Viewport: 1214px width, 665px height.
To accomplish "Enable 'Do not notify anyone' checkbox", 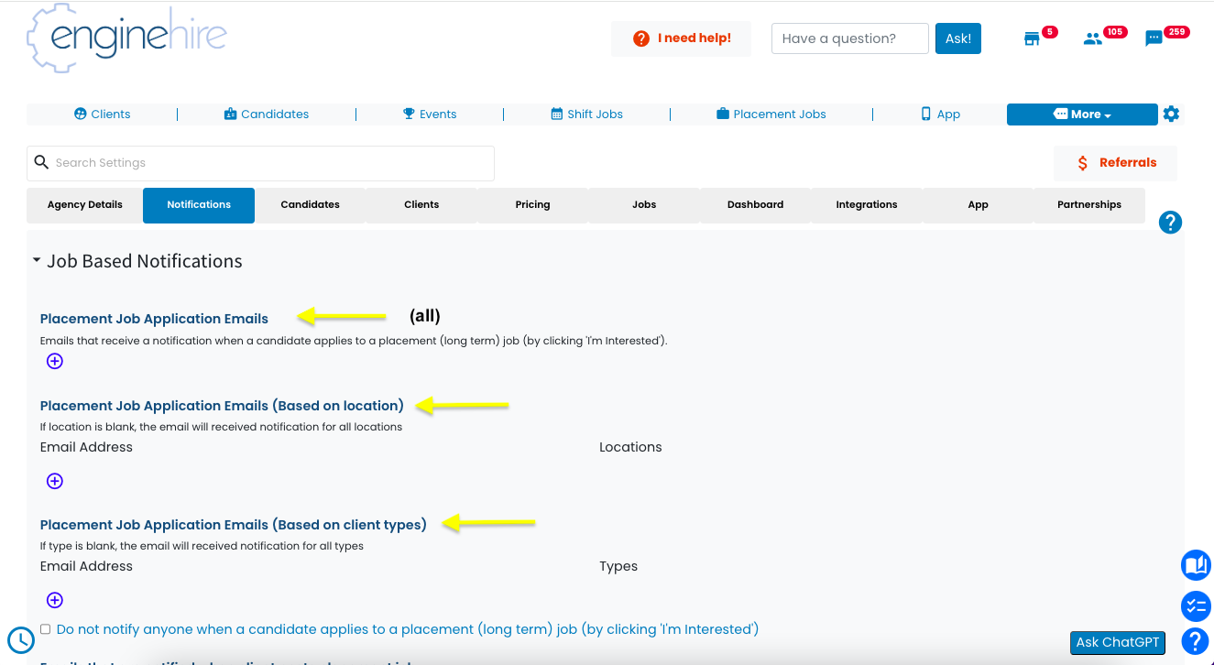I will coord(46,629).
